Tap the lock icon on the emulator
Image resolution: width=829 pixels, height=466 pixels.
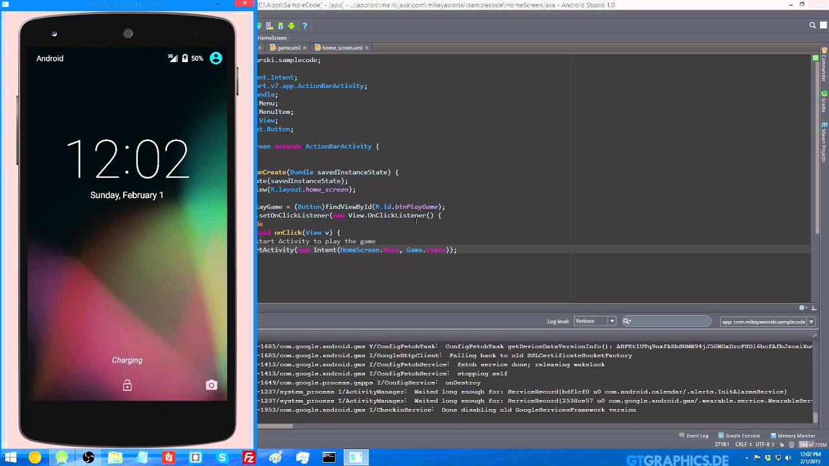point(127,385)
